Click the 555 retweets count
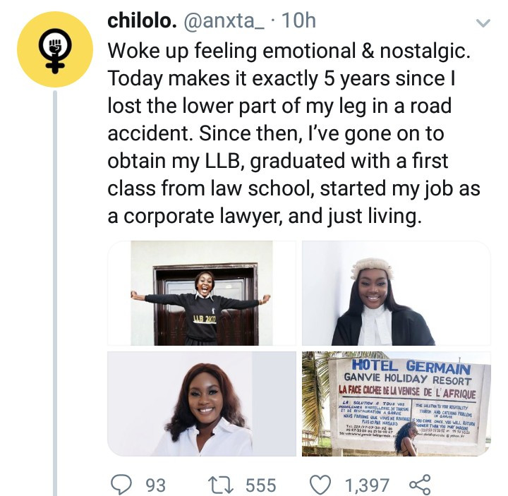The height and width of the screenshot is (496, 508). 260,485
